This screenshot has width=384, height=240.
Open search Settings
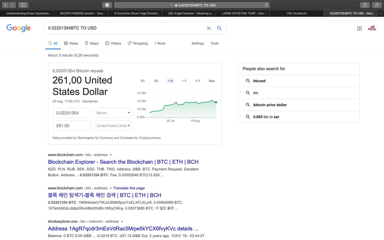(198, 43)
